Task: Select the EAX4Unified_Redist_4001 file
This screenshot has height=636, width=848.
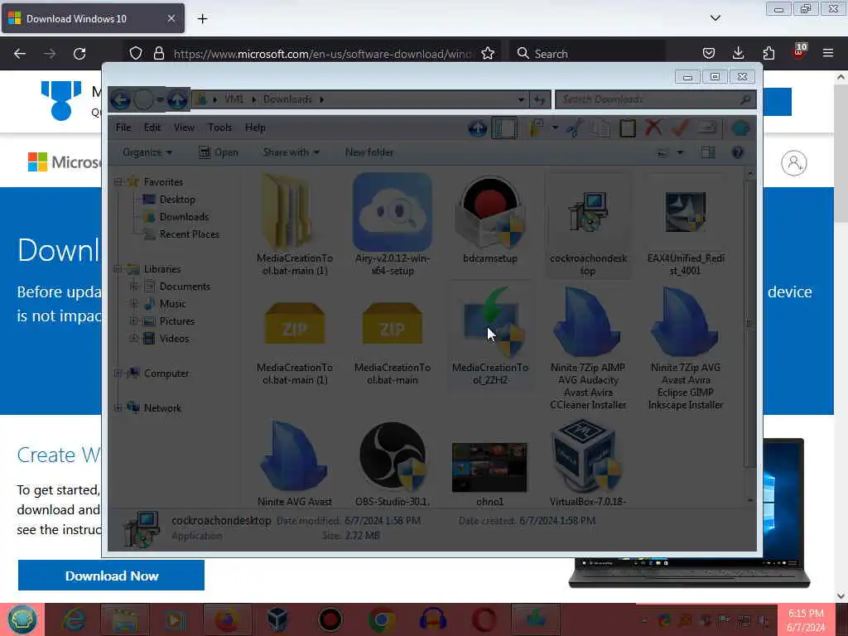Action: 686,225
